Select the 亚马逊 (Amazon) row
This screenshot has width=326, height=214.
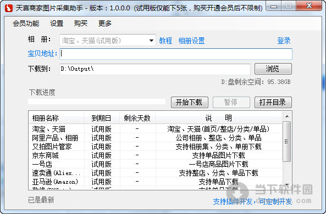pyautogui.click(x=156, y=182)
